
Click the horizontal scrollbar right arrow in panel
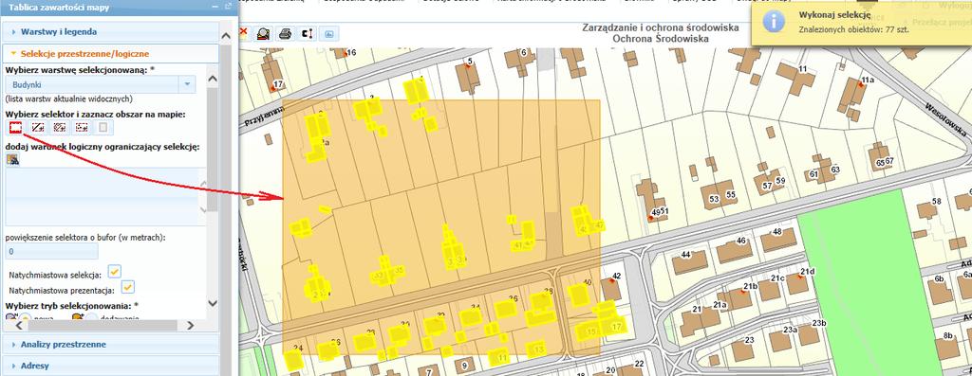coord(190,325)
